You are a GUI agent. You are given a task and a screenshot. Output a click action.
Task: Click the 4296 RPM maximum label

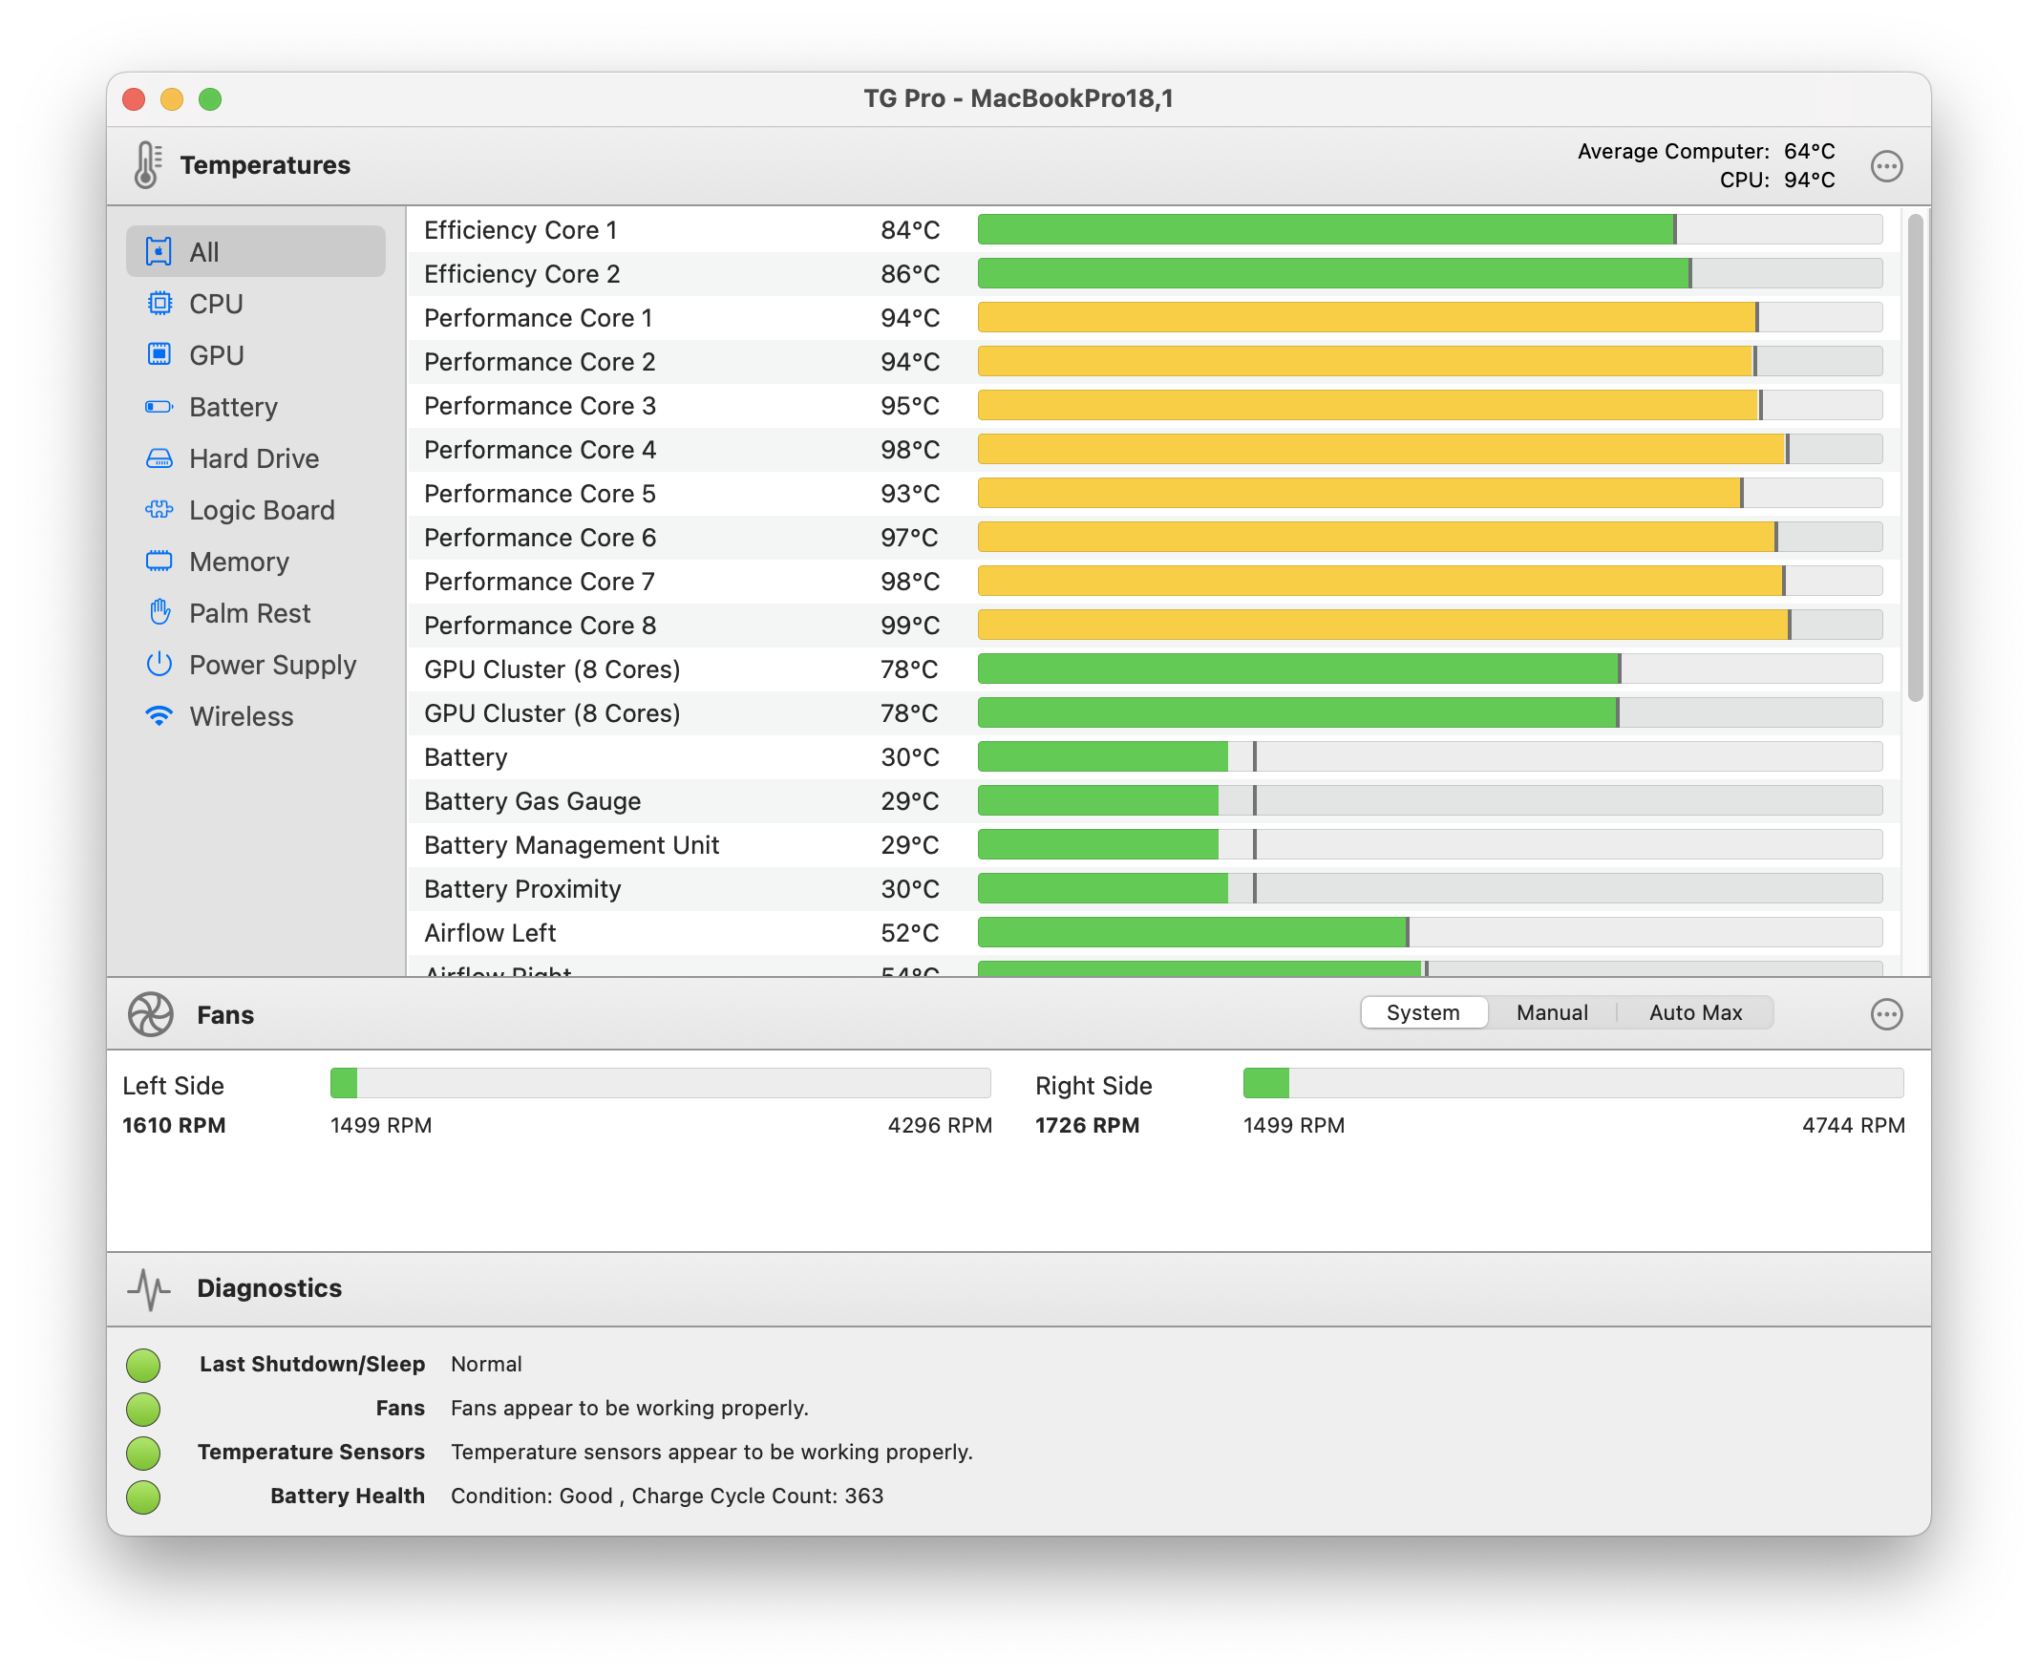coord(940,1125)
